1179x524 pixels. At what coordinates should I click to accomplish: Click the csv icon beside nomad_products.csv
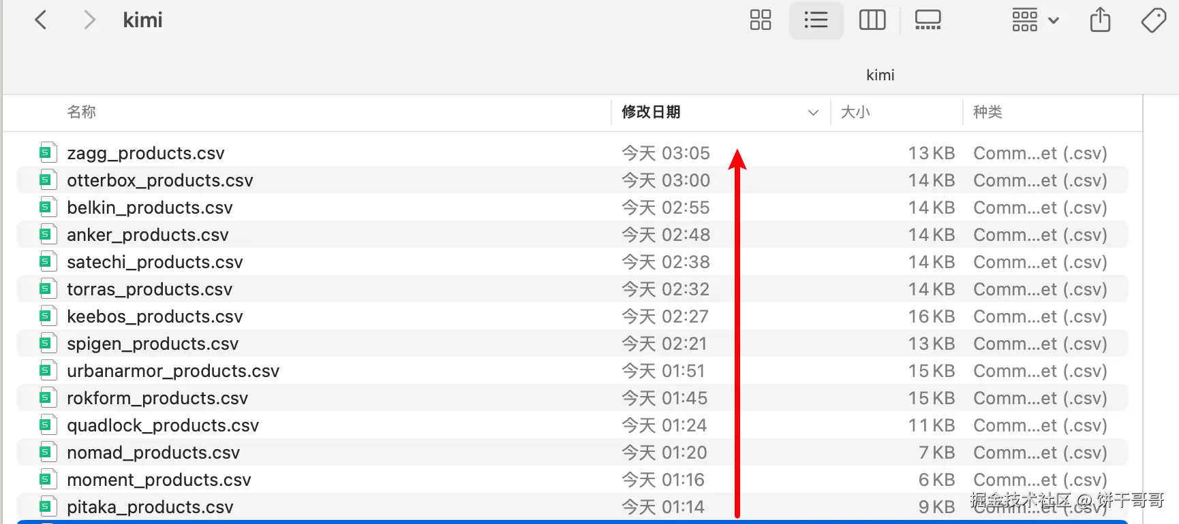tap(47, 452)
